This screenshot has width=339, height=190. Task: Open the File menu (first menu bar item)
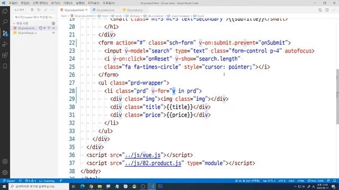point(13,3)
